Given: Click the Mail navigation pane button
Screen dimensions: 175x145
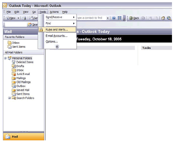Looking at the screenshot, I should [24, 137].
